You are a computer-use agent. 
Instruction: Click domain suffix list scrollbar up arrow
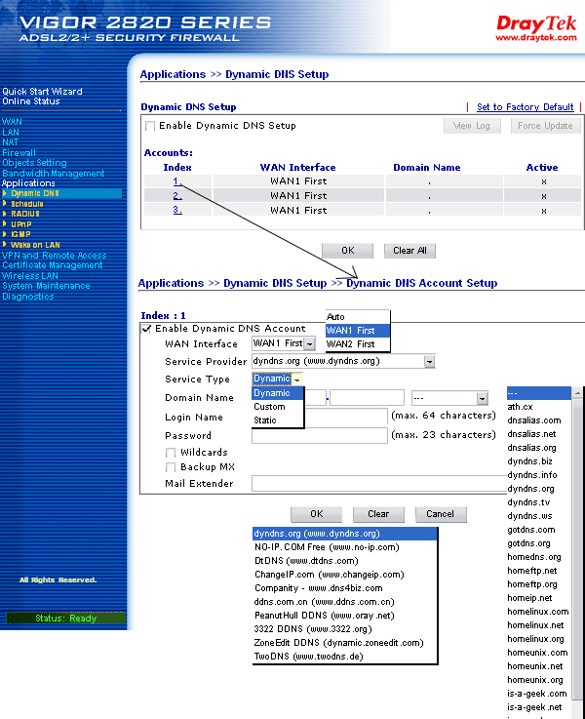coord(577,392)
